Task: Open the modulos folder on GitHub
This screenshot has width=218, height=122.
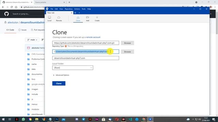Action: coord(35,109)
